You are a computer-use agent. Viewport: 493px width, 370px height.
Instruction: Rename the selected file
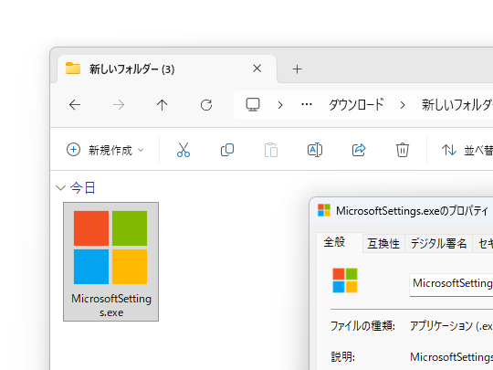point(315,150)
